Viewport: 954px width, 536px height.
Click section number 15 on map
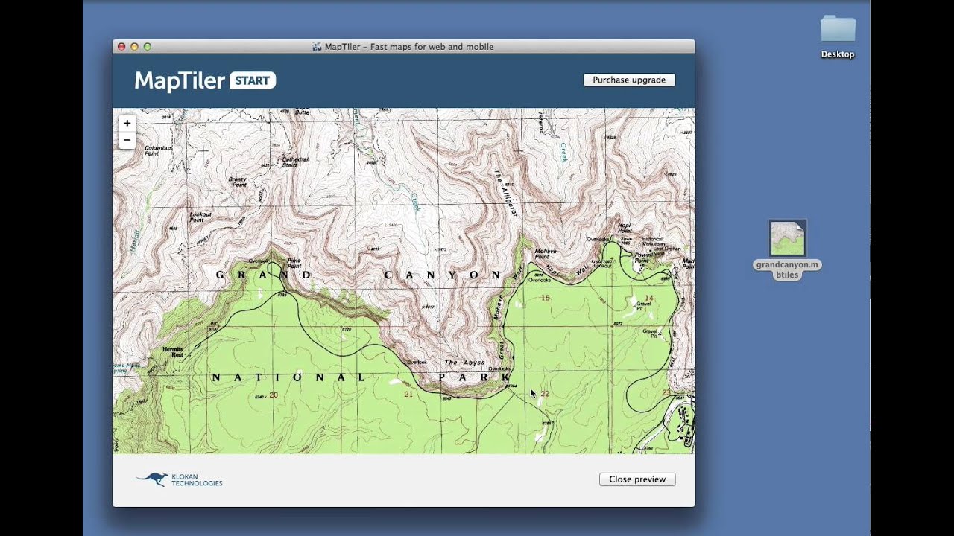(x=546, y=299)
